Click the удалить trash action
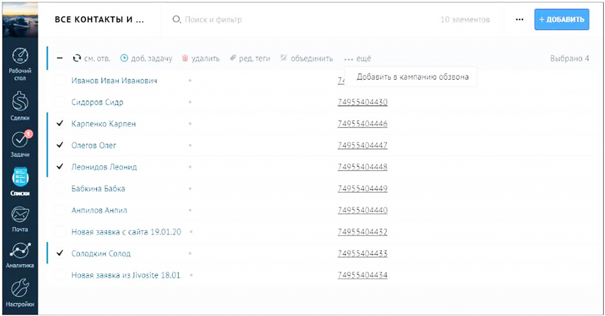This screenshot has width=605, height=316. tap(200, 58)
